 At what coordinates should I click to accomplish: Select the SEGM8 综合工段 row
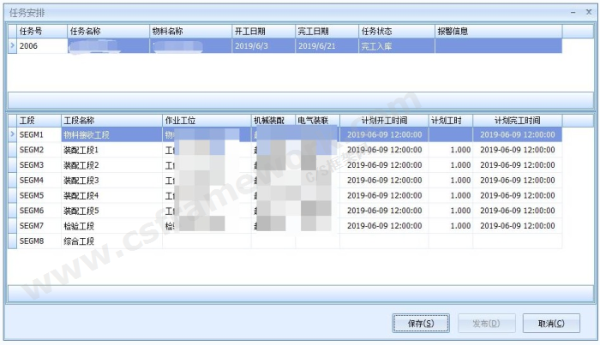click(86, 242)
